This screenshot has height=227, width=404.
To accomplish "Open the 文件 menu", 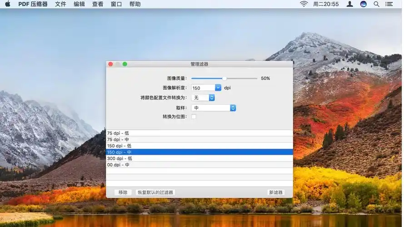I will [x=60, y=4].
